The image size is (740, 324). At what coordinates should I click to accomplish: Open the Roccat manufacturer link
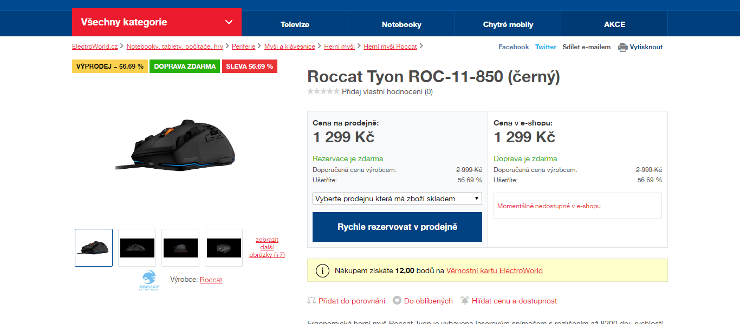[x=211, y=280]
